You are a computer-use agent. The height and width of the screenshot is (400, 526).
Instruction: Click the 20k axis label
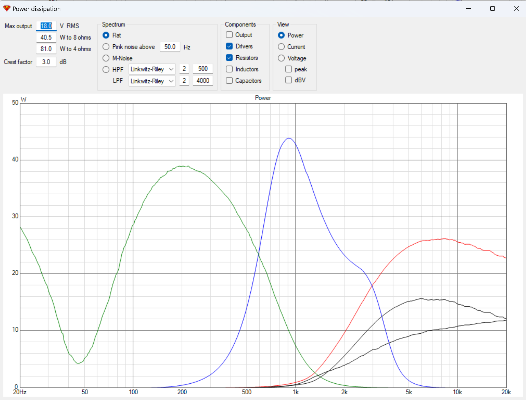tap(506, 392)
